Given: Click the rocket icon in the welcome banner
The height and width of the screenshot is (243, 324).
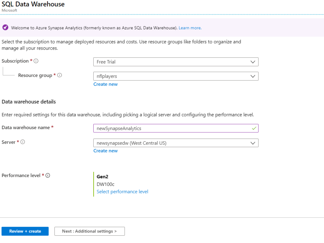Looking at the screenshot, I should (x=5, y=27).
